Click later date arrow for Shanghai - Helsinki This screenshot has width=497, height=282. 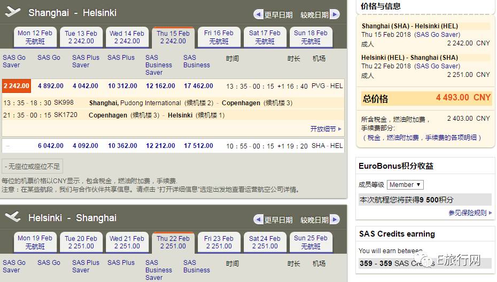[x=335, y=14]
